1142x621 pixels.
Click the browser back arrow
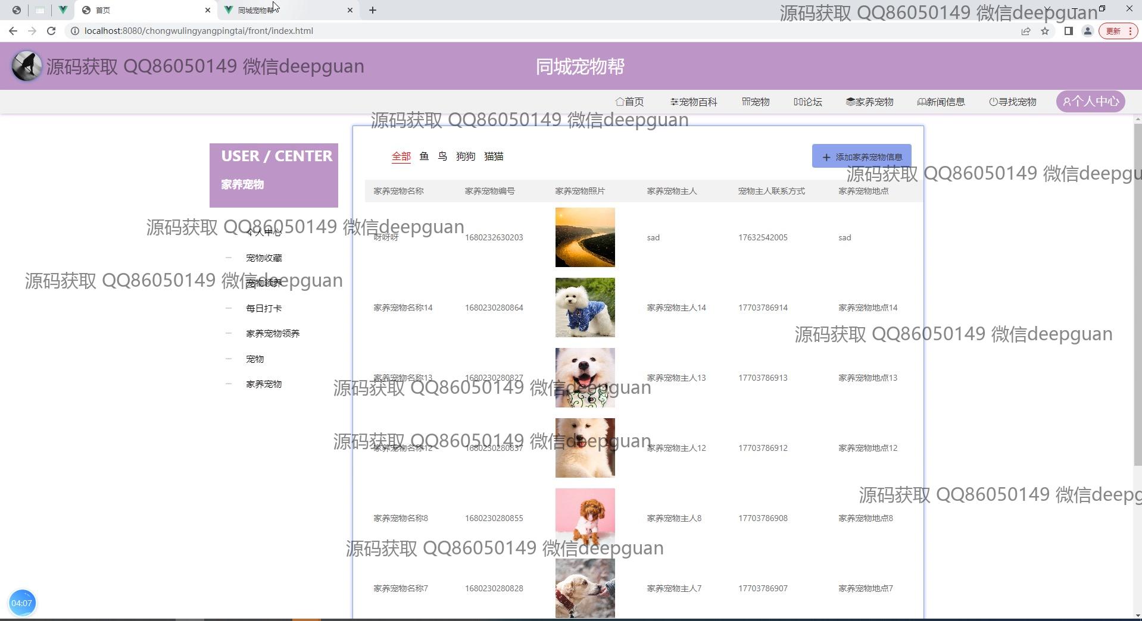click(x=13, y=31)
